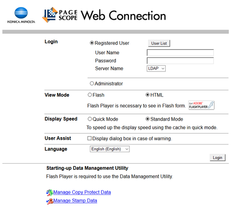Focus the Password input field
This screenshot has width=241, height=210.
[x=180, y=61]
